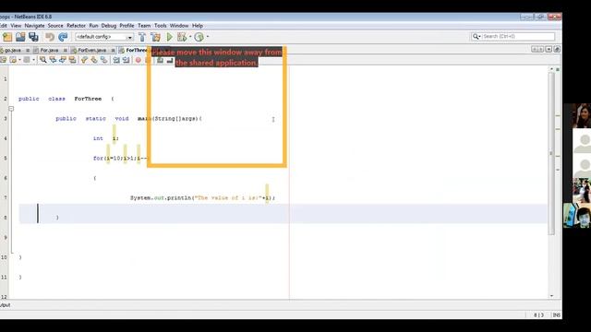Click the Find Selection magnifier in editor toolbar
Viewport: 591px width, 332px height.
(x=43, y=60)
